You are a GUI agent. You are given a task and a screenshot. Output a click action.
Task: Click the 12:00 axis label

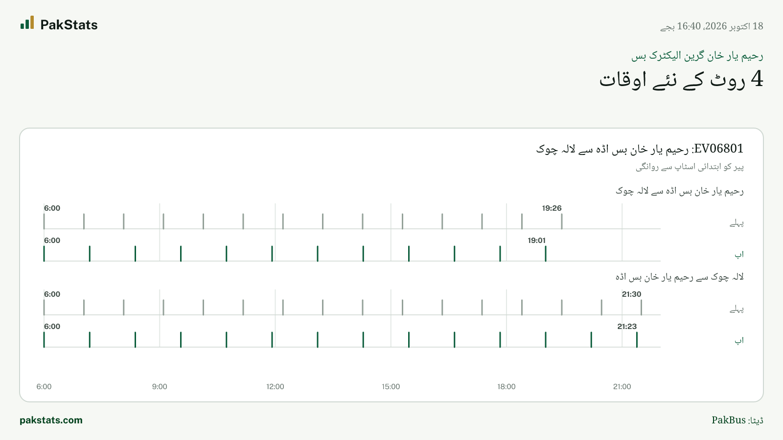(x=275, y=387)
